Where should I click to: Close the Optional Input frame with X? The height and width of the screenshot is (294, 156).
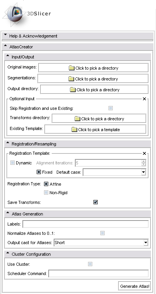click(144, 99)
